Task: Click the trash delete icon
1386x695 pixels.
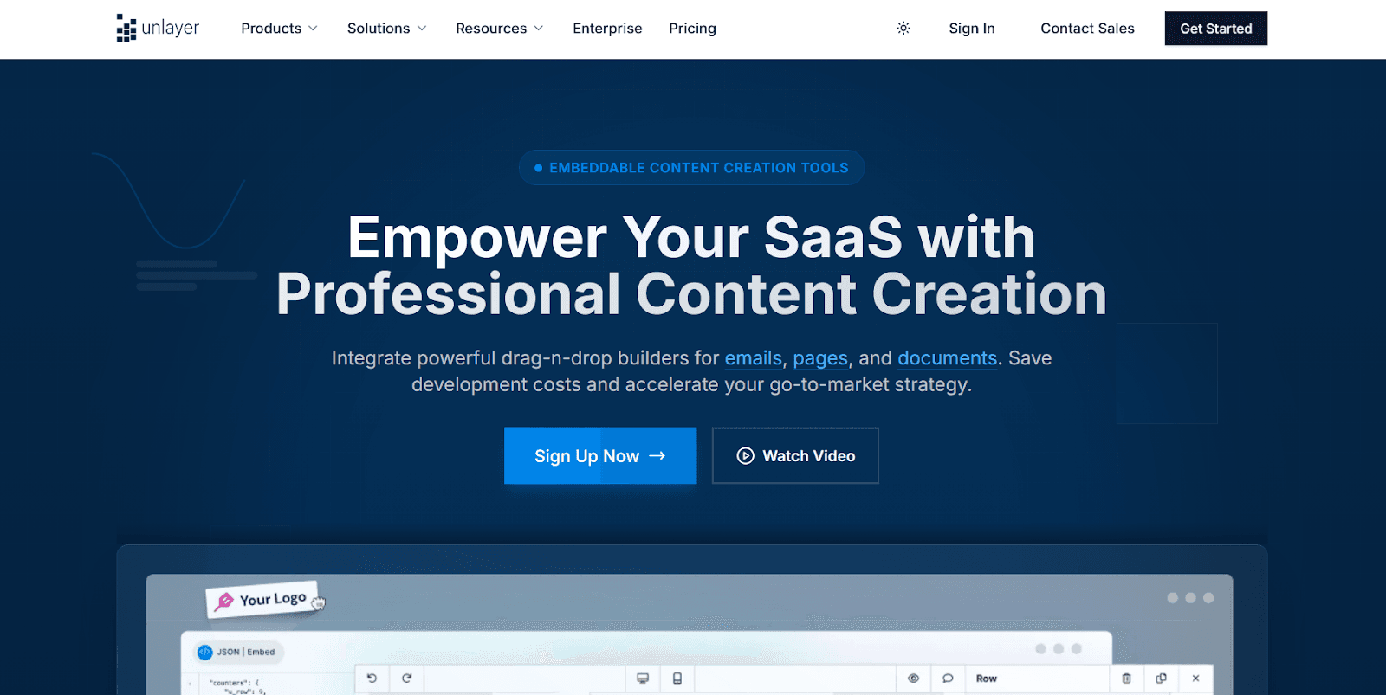Action: [1127, 679]
